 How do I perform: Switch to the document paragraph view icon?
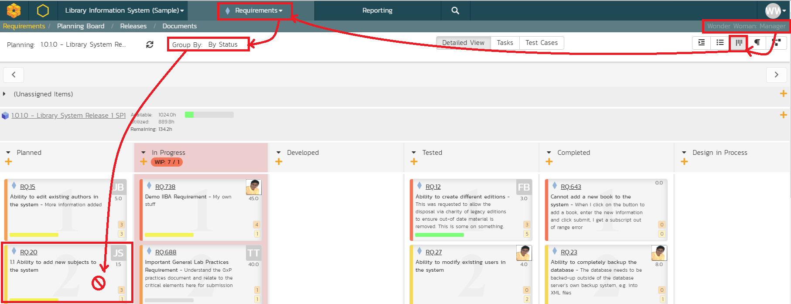click(x=757, y=43)
